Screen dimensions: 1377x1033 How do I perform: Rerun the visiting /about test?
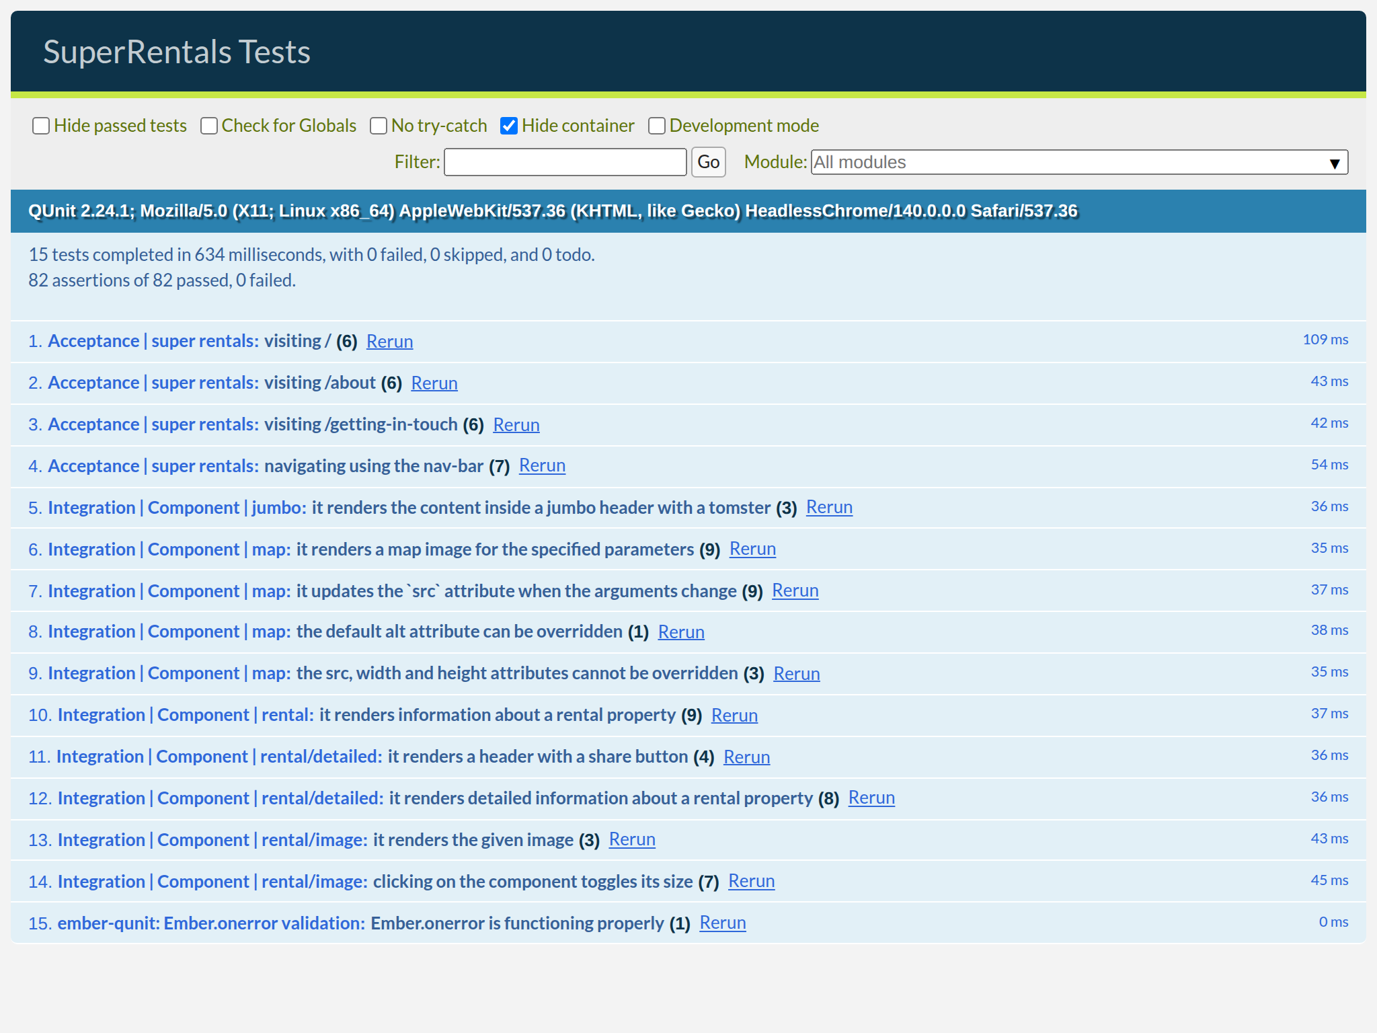tap(434, 383)
